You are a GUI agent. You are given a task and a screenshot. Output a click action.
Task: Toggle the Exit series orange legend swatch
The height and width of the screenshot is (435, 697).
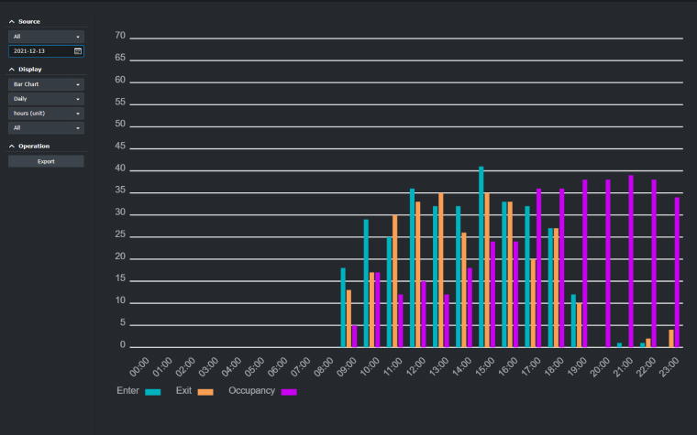(x=205, y=392)
